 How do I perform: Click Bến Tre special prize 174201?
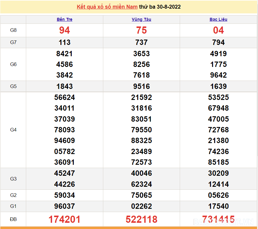coord(65,219)
